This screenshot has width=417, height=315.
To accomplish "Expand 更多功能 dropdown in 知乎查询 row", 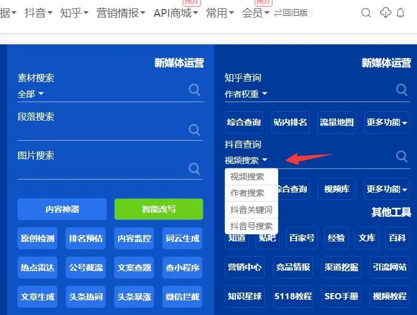I will tap(387, 122).
